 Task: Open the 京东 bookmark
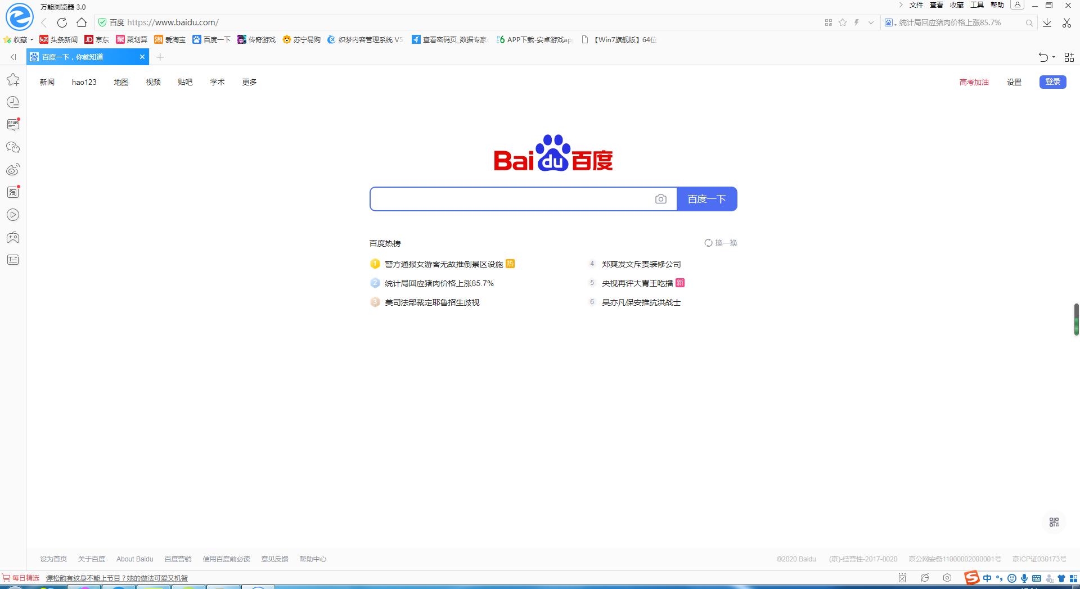click(97, 40)
